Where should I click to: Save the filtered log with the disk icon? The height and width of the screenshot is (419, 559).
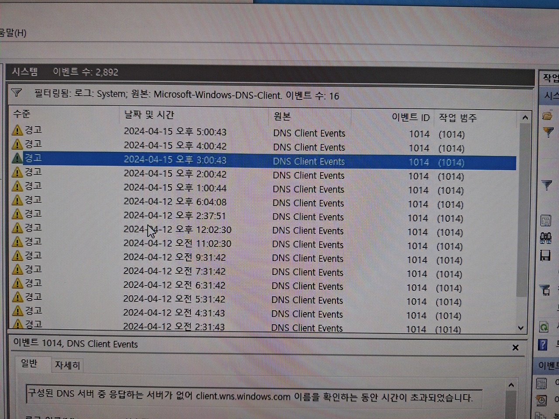tap(545, 256)
